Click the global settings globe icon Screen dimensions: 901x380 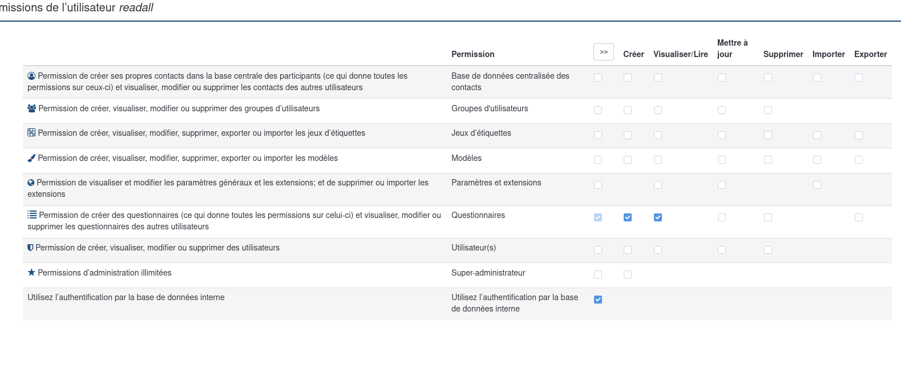pos(31,183)
